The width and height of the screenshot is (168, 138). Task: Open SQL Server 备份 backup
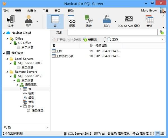[x=129, y=22]
